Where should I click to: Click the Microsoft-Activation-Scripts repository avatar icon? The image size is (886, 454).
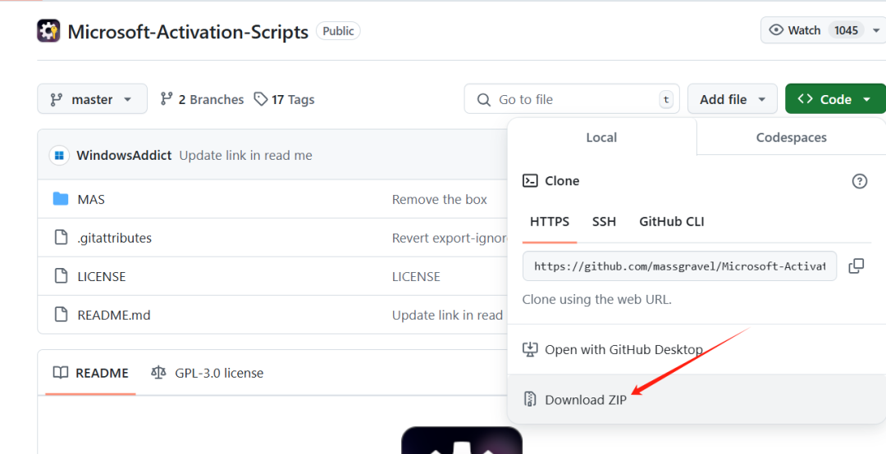tap(48, 31)
